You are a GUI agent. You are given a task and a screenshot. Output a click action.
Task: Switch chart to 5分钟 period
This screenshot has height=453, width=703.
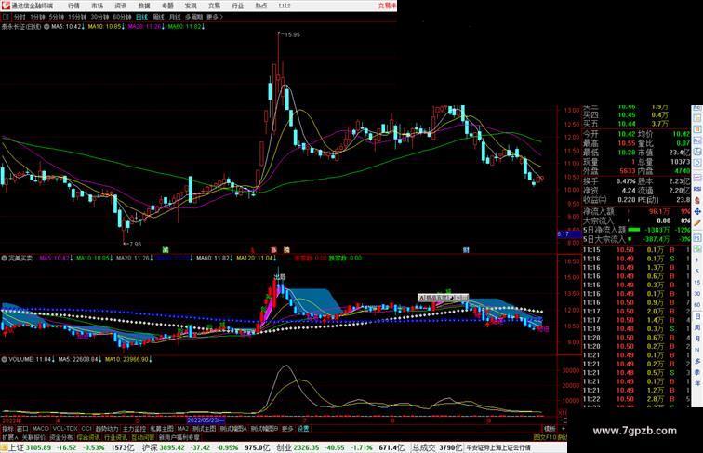coord(57,17)
